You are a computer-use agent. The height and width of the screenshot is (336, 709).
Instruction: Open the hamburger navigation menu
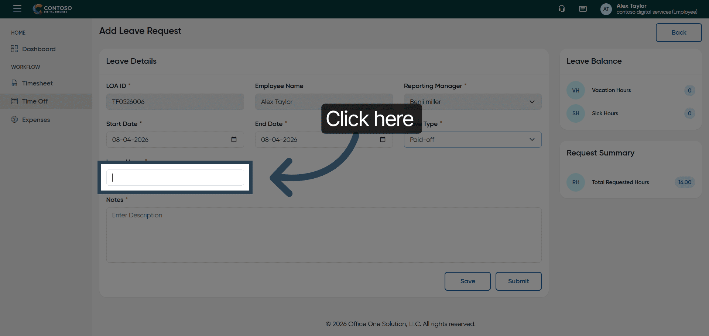pyautogui.click(x=17, y=8)
